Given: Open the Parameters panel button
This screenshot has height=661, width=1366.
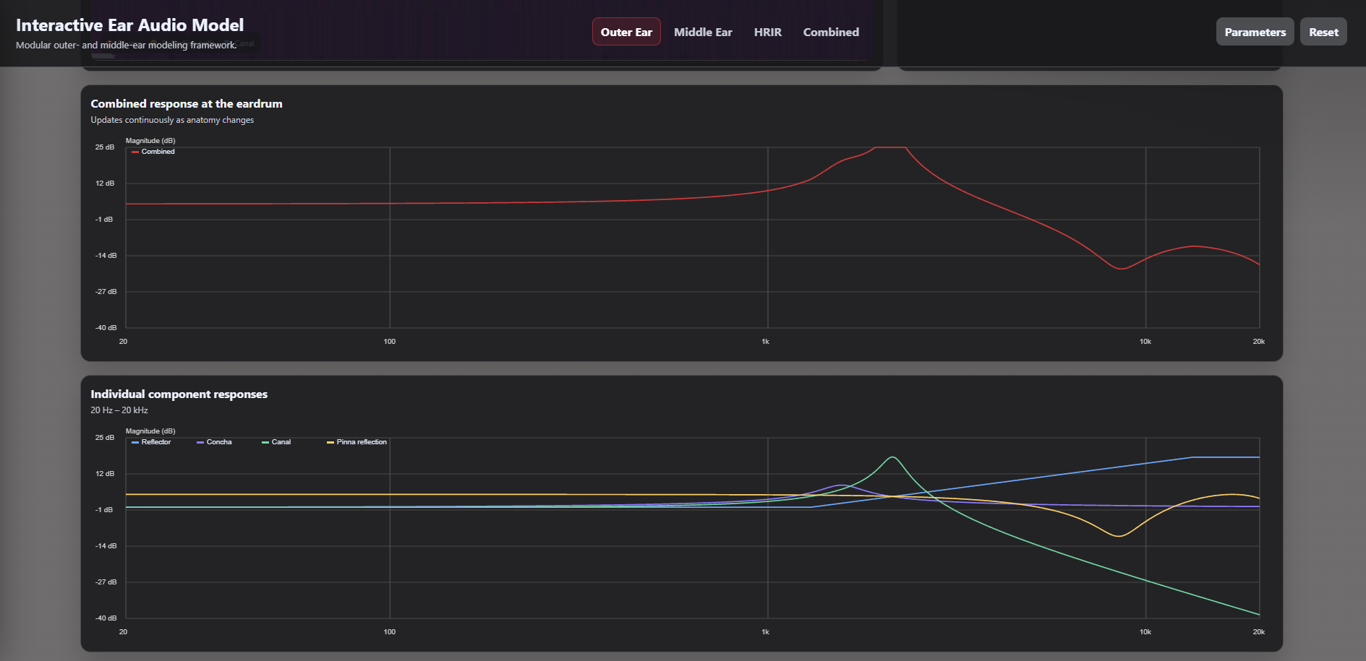Looking at the screenshot, I should coord(1255,32).
